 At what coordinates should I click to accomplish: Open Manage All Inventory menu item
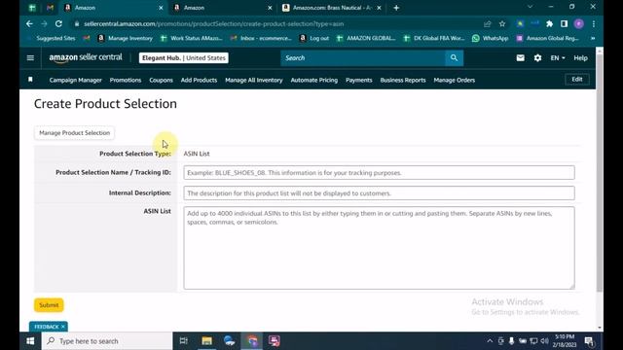coord(254,80)
